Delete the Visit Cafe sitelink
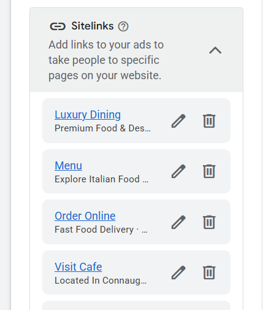This screenshot has width=274, height=310. click(209, 273)
